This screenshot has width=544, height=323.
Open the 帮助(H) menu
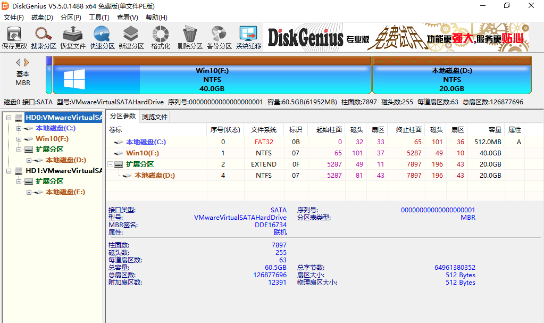click(x=156, y=18)
